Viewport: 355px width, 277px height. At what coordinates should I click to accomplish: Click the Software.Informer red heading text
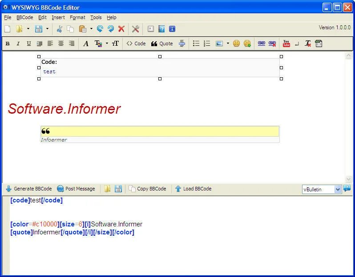coord(65,109)
